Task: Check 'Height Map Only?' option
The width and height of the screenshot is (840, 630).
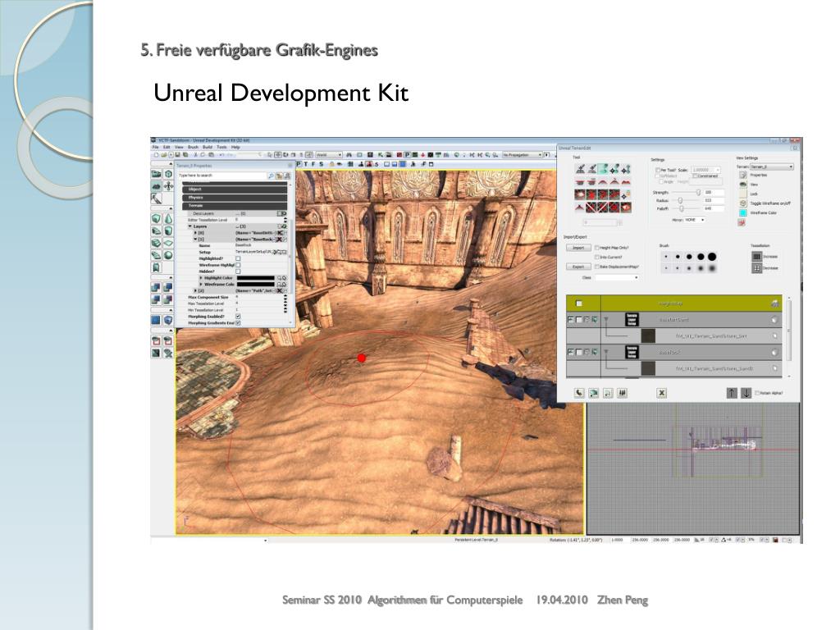Action: (597, 248)
